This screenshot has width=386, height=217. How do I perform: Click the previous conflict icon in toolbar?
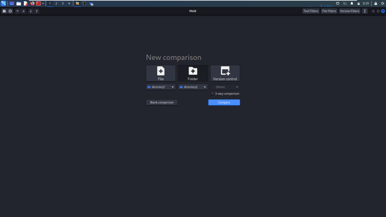coord(31,11)
